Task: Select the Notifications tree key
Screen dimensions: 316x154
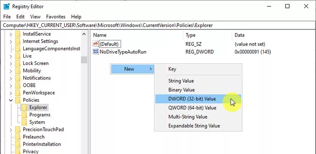Action: pyautogui.click(x=37, y=78)
